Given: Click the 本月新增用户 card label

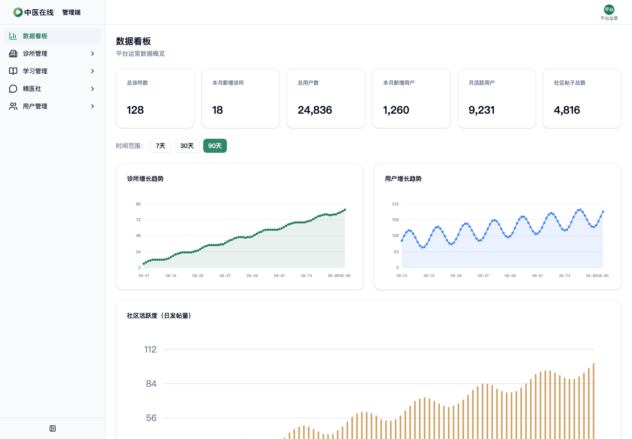Looking at the screenshot, I should pyautogui.click(x=399, y=83).
